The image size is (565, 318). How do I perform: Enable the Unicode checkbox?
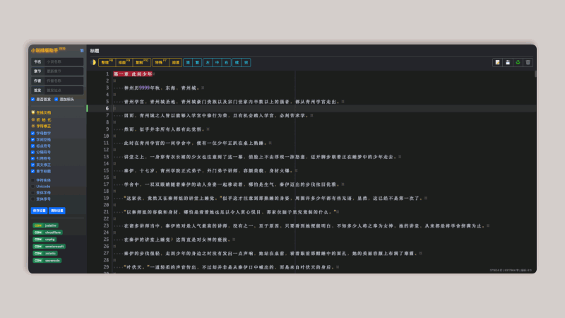pos(32,187)
